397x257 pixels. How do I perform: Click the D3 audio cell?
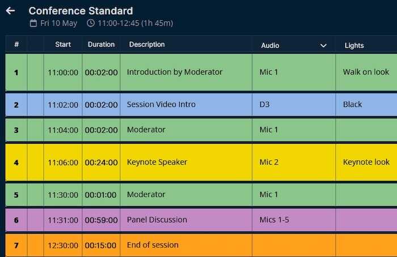coord(264,105)
